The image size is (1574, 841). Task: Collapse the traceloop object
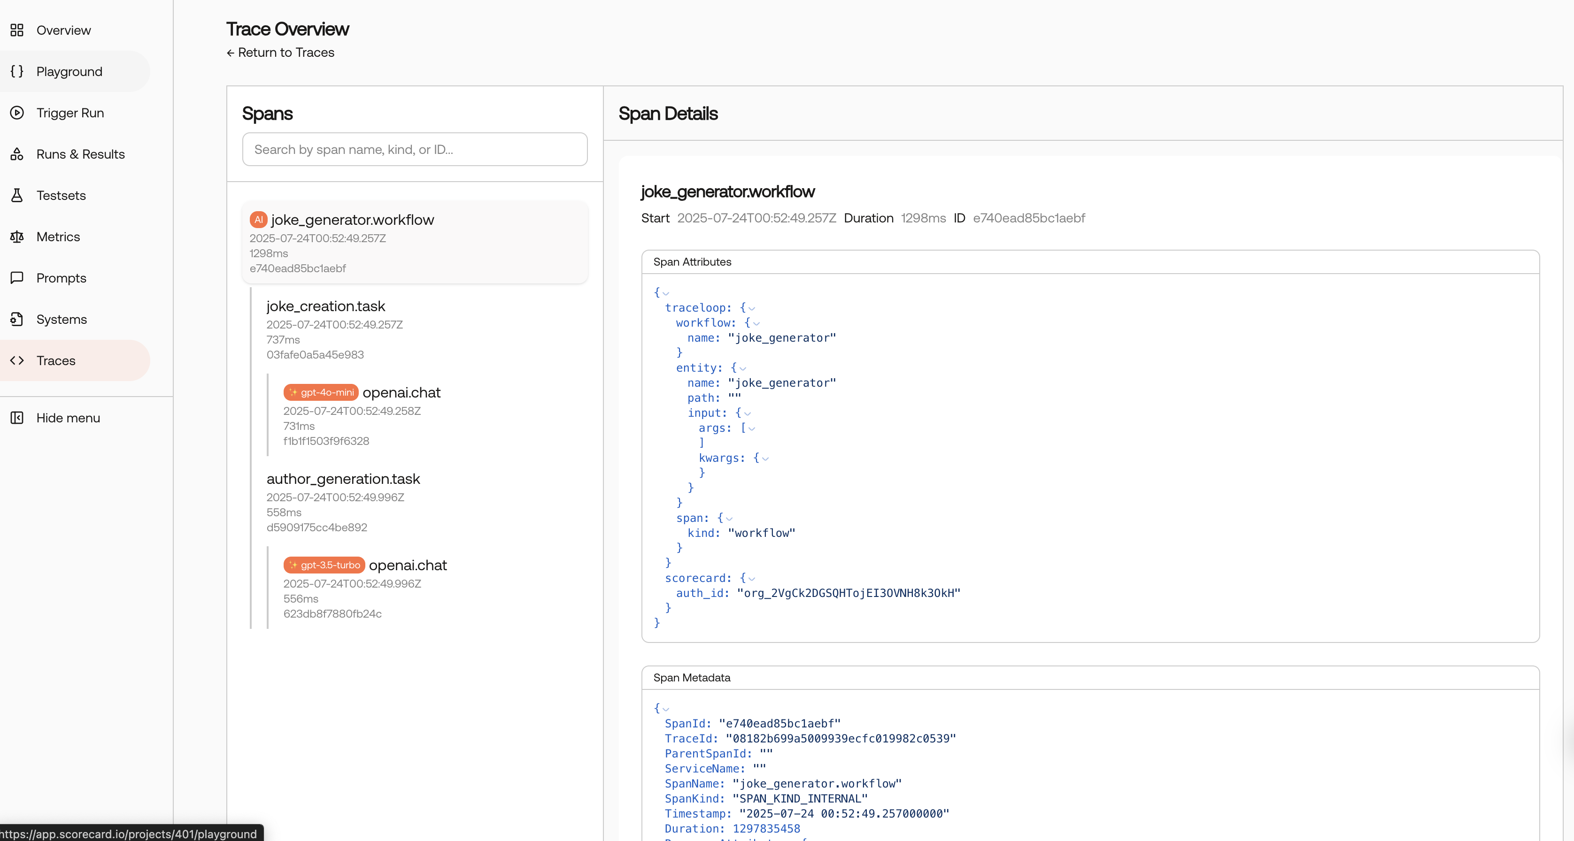[x=752, y=308]
